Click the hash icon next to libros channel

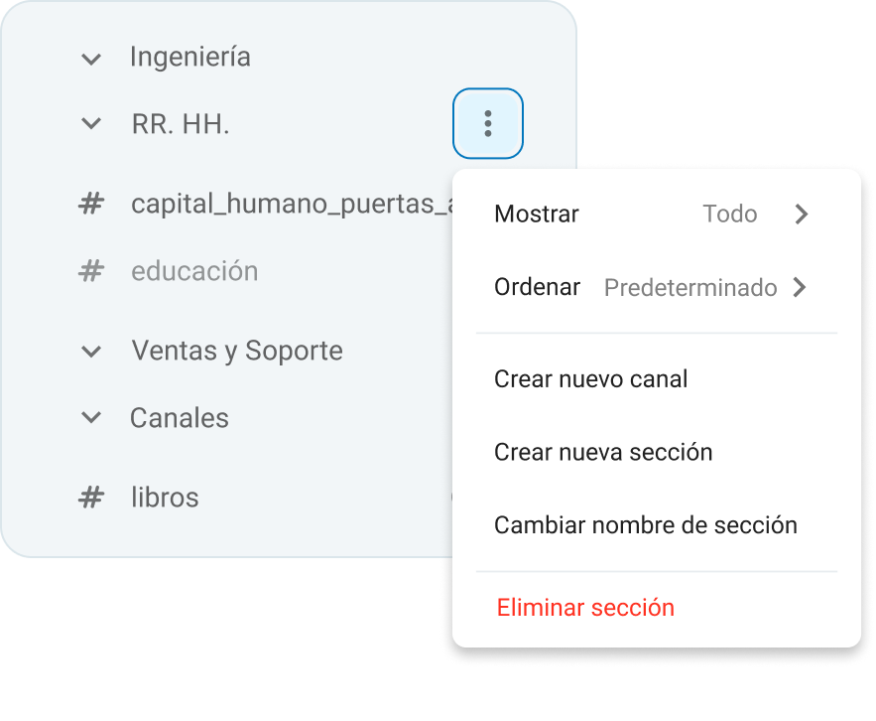pos(90,497)
